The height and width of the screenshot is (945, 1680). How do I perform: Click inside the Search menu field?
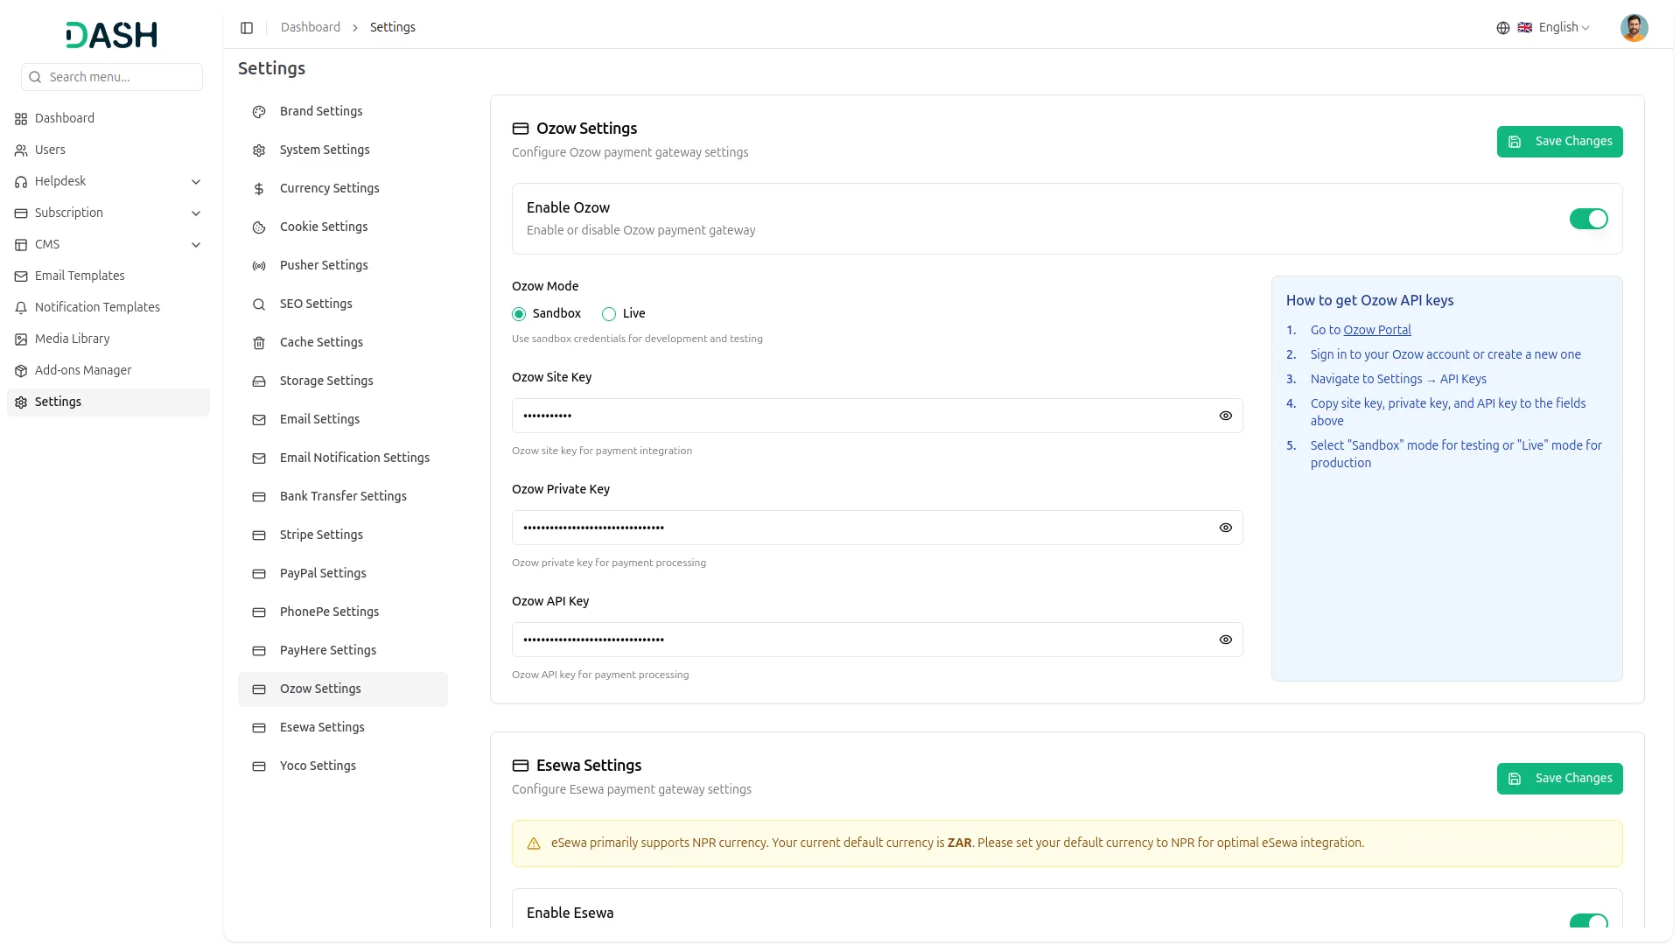[112, 77]
